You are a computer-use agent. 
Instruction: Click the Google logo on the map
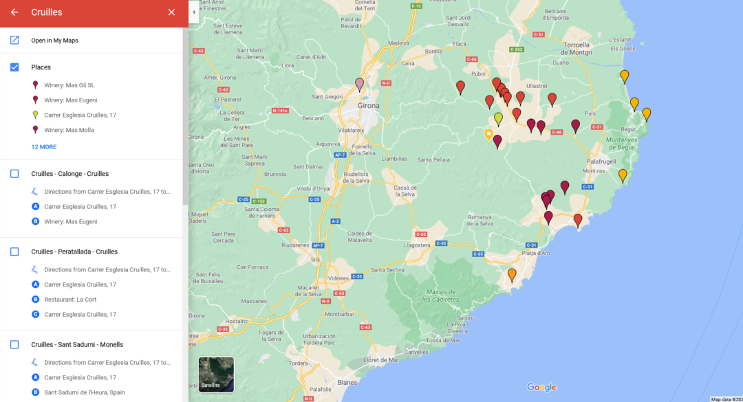click(x=541, y=387)
